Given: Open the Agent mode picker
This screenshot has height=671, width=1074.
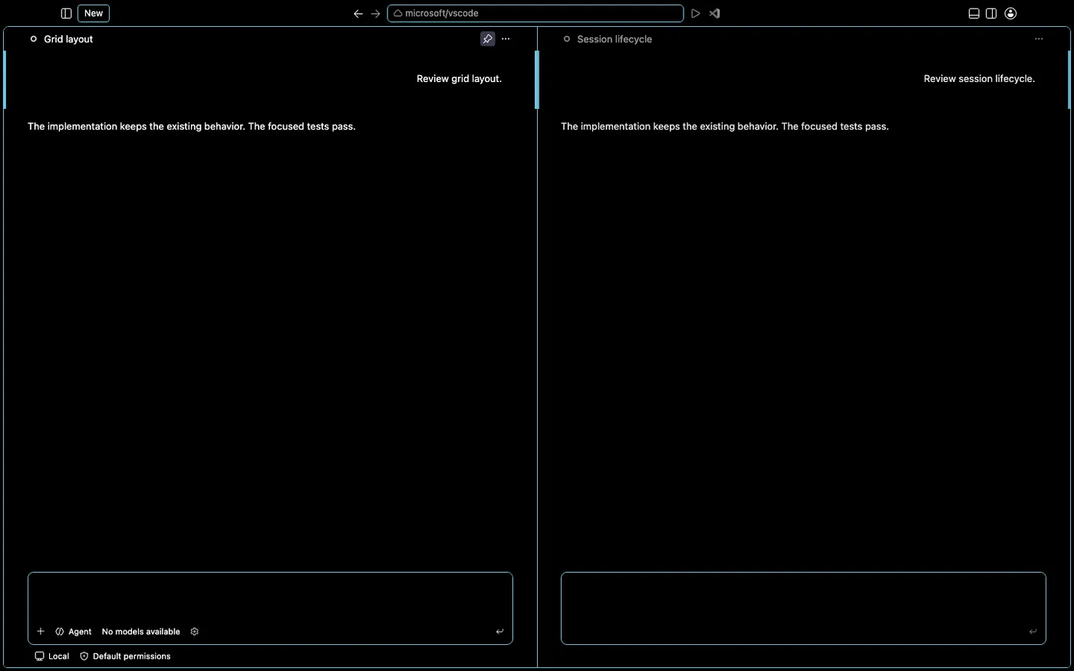Looking at the screenshot, I should pyautogui.click(x=74, y=632).
